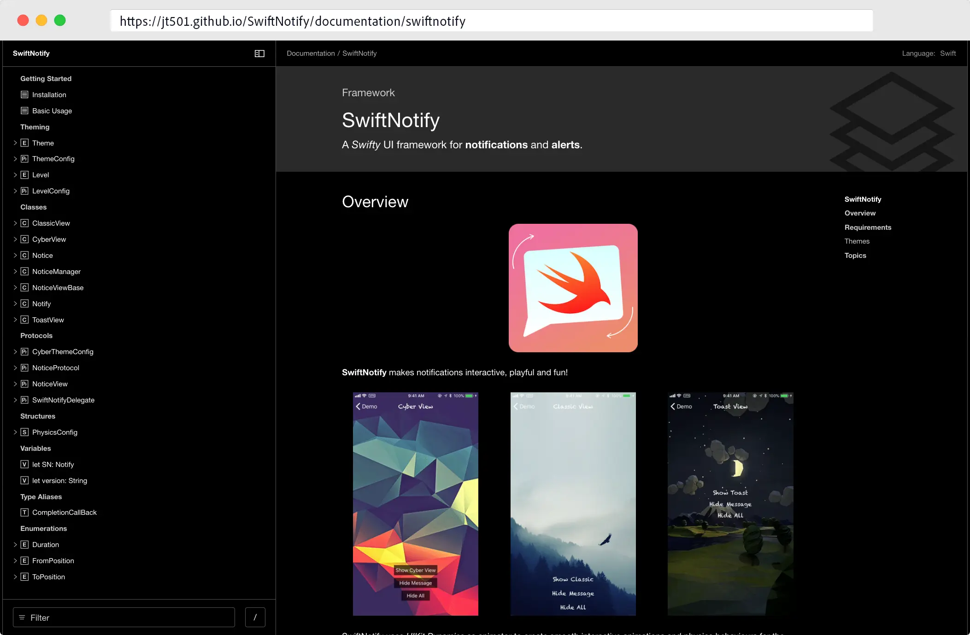
Task: Select the ToPosition enumeration
Action: (x=48, y=577)
